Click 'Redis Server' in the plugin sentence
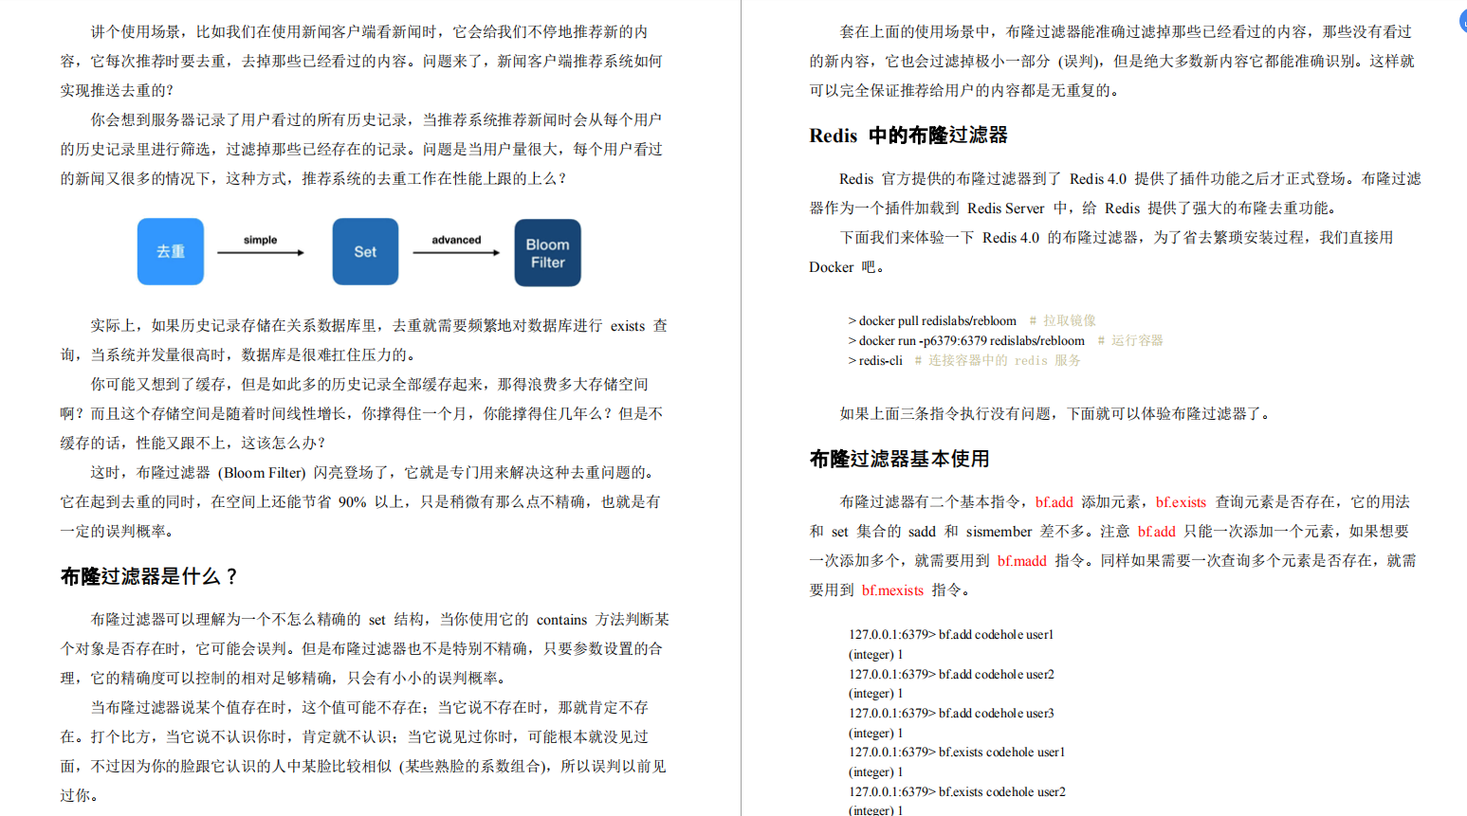 point(1005,209)
